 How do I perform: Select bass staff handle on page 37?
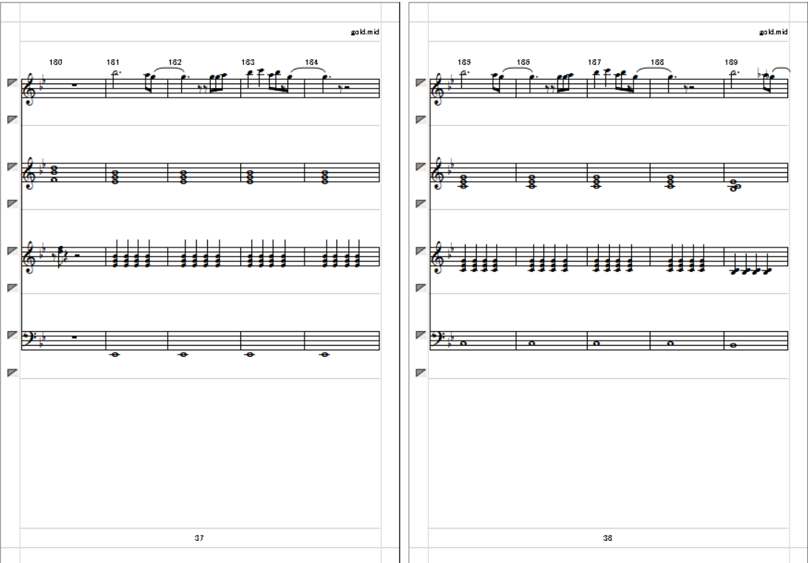coord(13,335)
